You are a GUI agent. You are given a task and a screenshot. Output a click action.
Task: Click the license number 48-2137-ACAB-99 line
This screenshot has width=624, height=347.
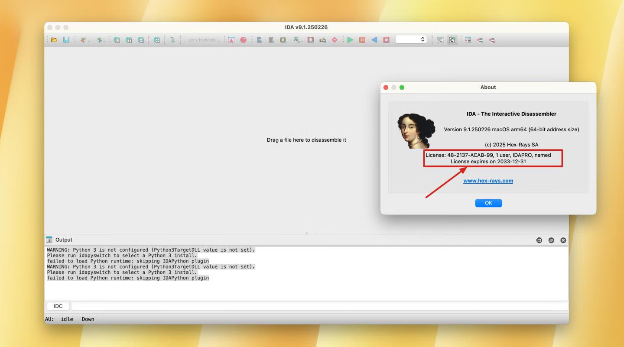click(488, 155)
